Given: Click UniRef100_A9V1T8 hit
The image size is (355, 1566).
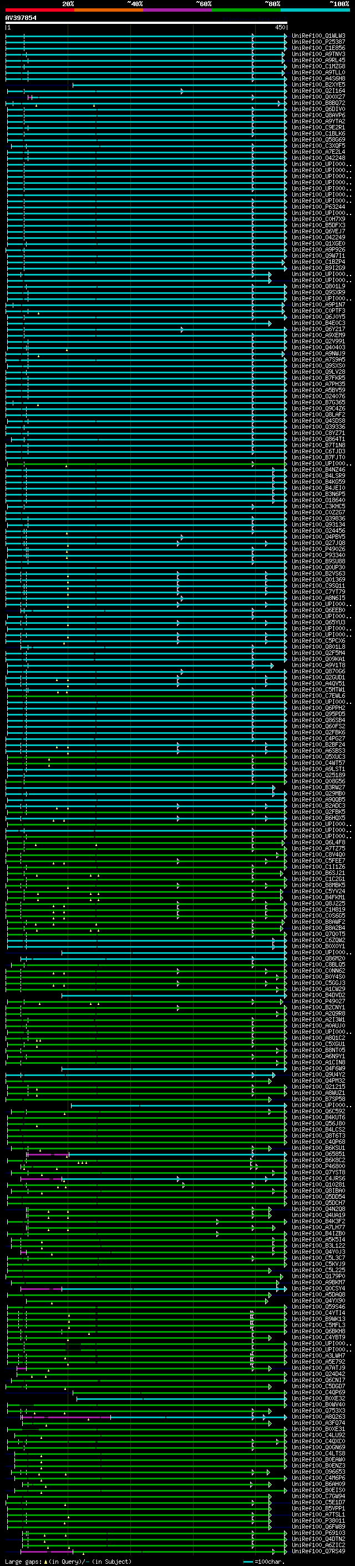Looking at the screenshot, I should (318, 665).
